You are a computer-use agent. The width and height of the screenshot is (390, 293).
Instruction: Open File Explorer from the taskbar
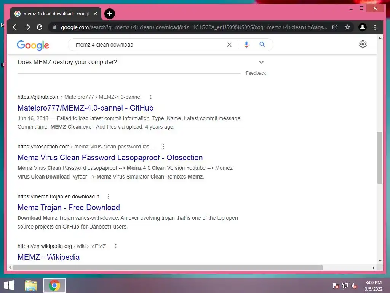(31, 285)
